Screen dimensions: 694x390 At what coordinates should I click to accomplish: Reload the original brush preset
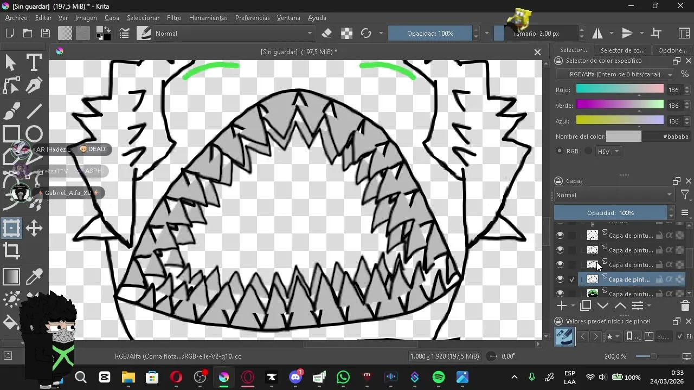pyautogui.click(x=366, y=33)
